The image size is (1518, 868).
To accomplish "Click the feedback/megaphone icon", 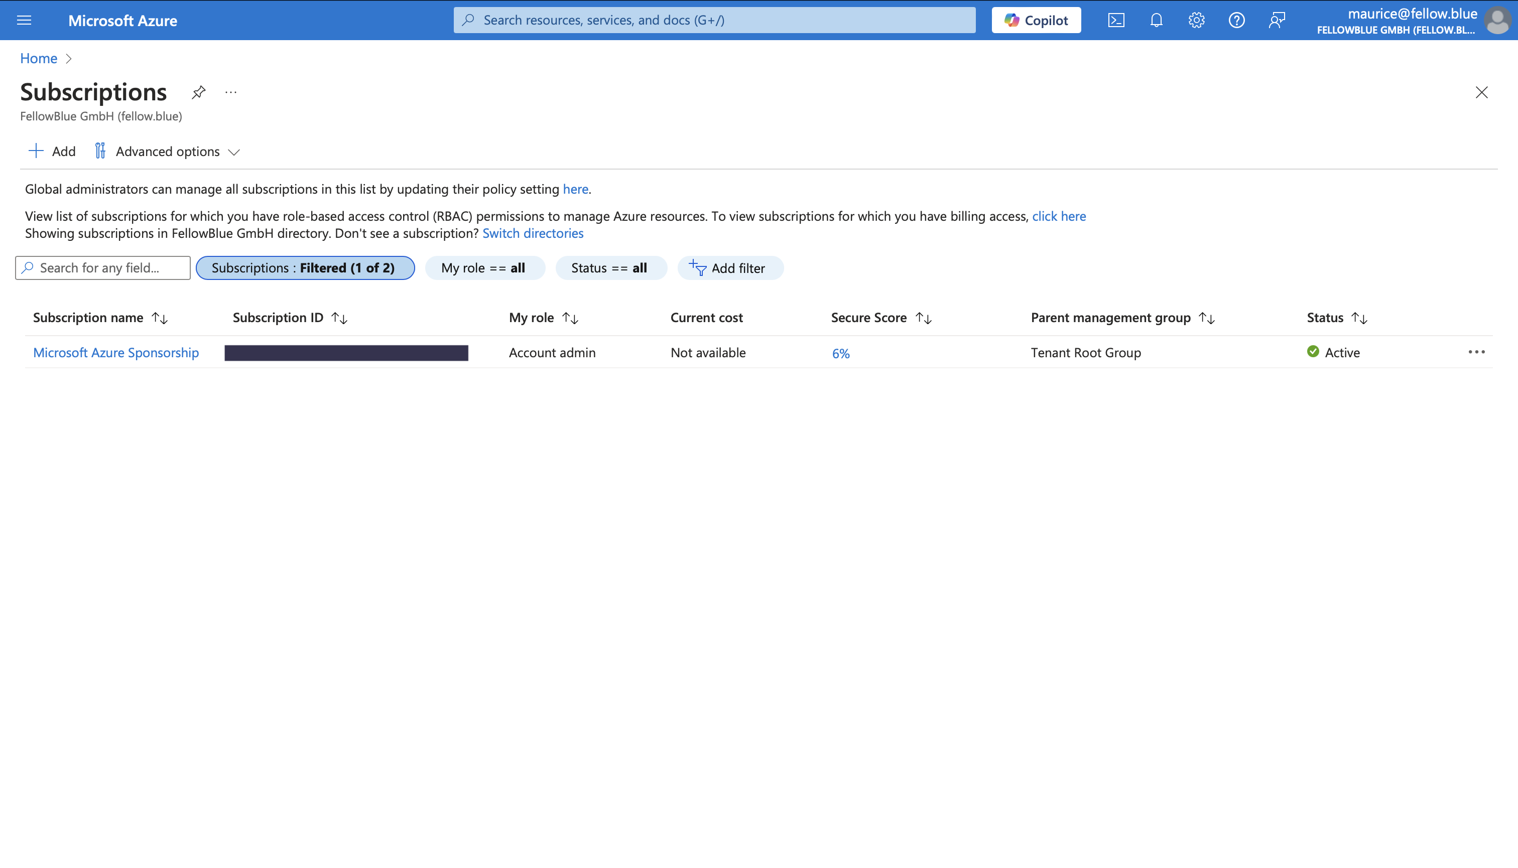I will (x=1276, y=20).
